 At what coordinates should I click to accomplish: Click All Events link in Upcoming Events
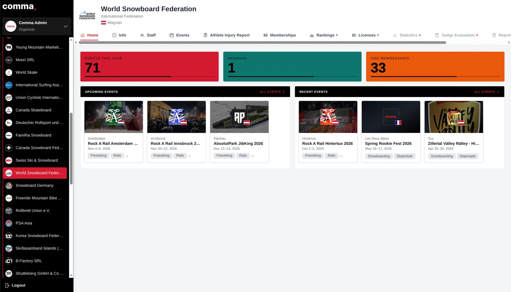(272, 92)
